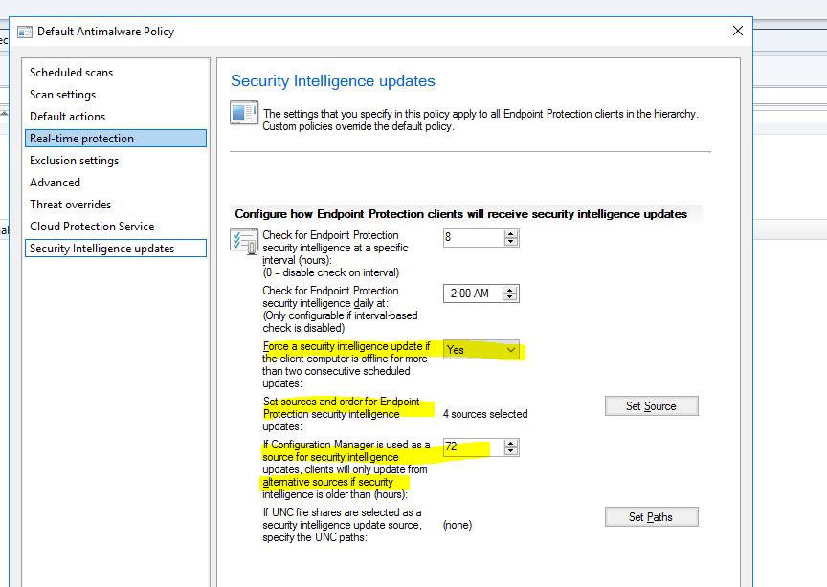
Task: Click the Set Paths button
Action: point(652,517)
